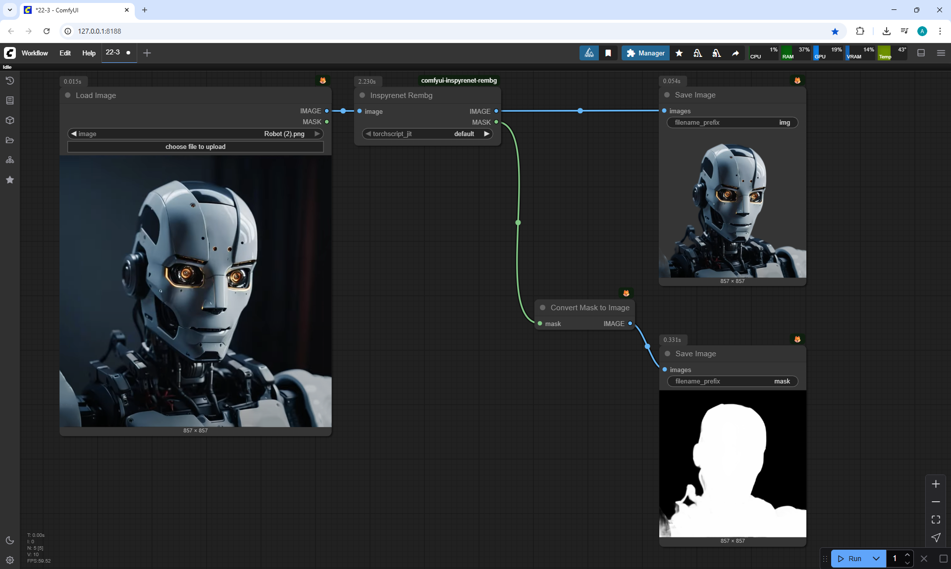Expand the Run button dropdown arrow
The image size is (951, 569).
tap(876, 559)
